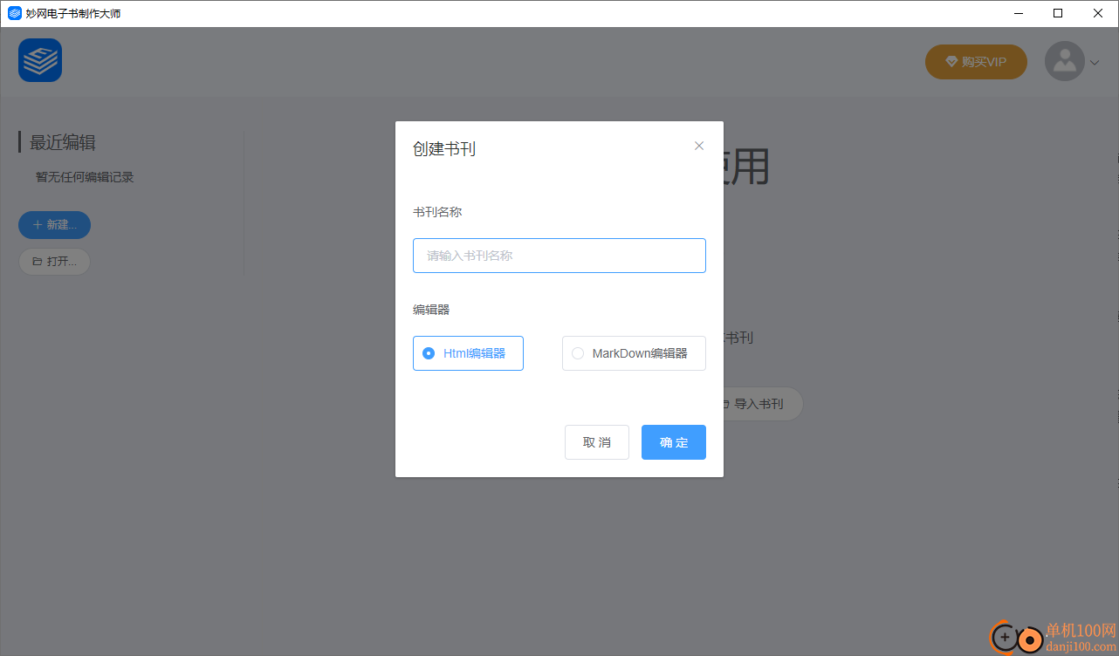Close the 妙网电子书制作大师 window
Image resolution: width=1119 pixels, height=656 pixels.
1098,13
